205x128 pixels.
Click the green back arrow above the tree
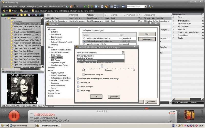3,15
